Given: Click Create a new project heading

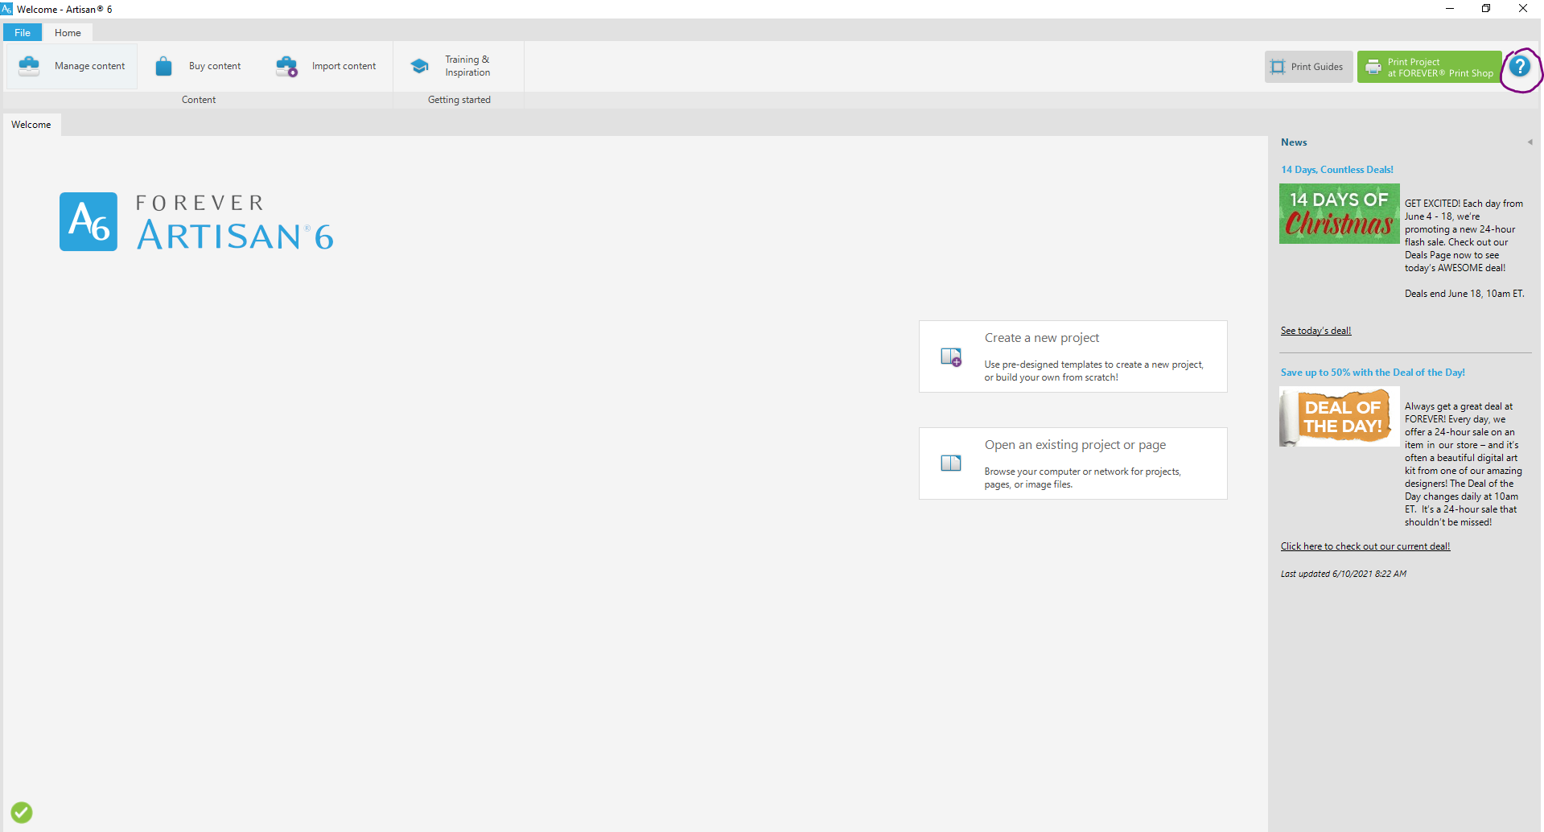Looking at the screenshot, I should (1041, 338).
